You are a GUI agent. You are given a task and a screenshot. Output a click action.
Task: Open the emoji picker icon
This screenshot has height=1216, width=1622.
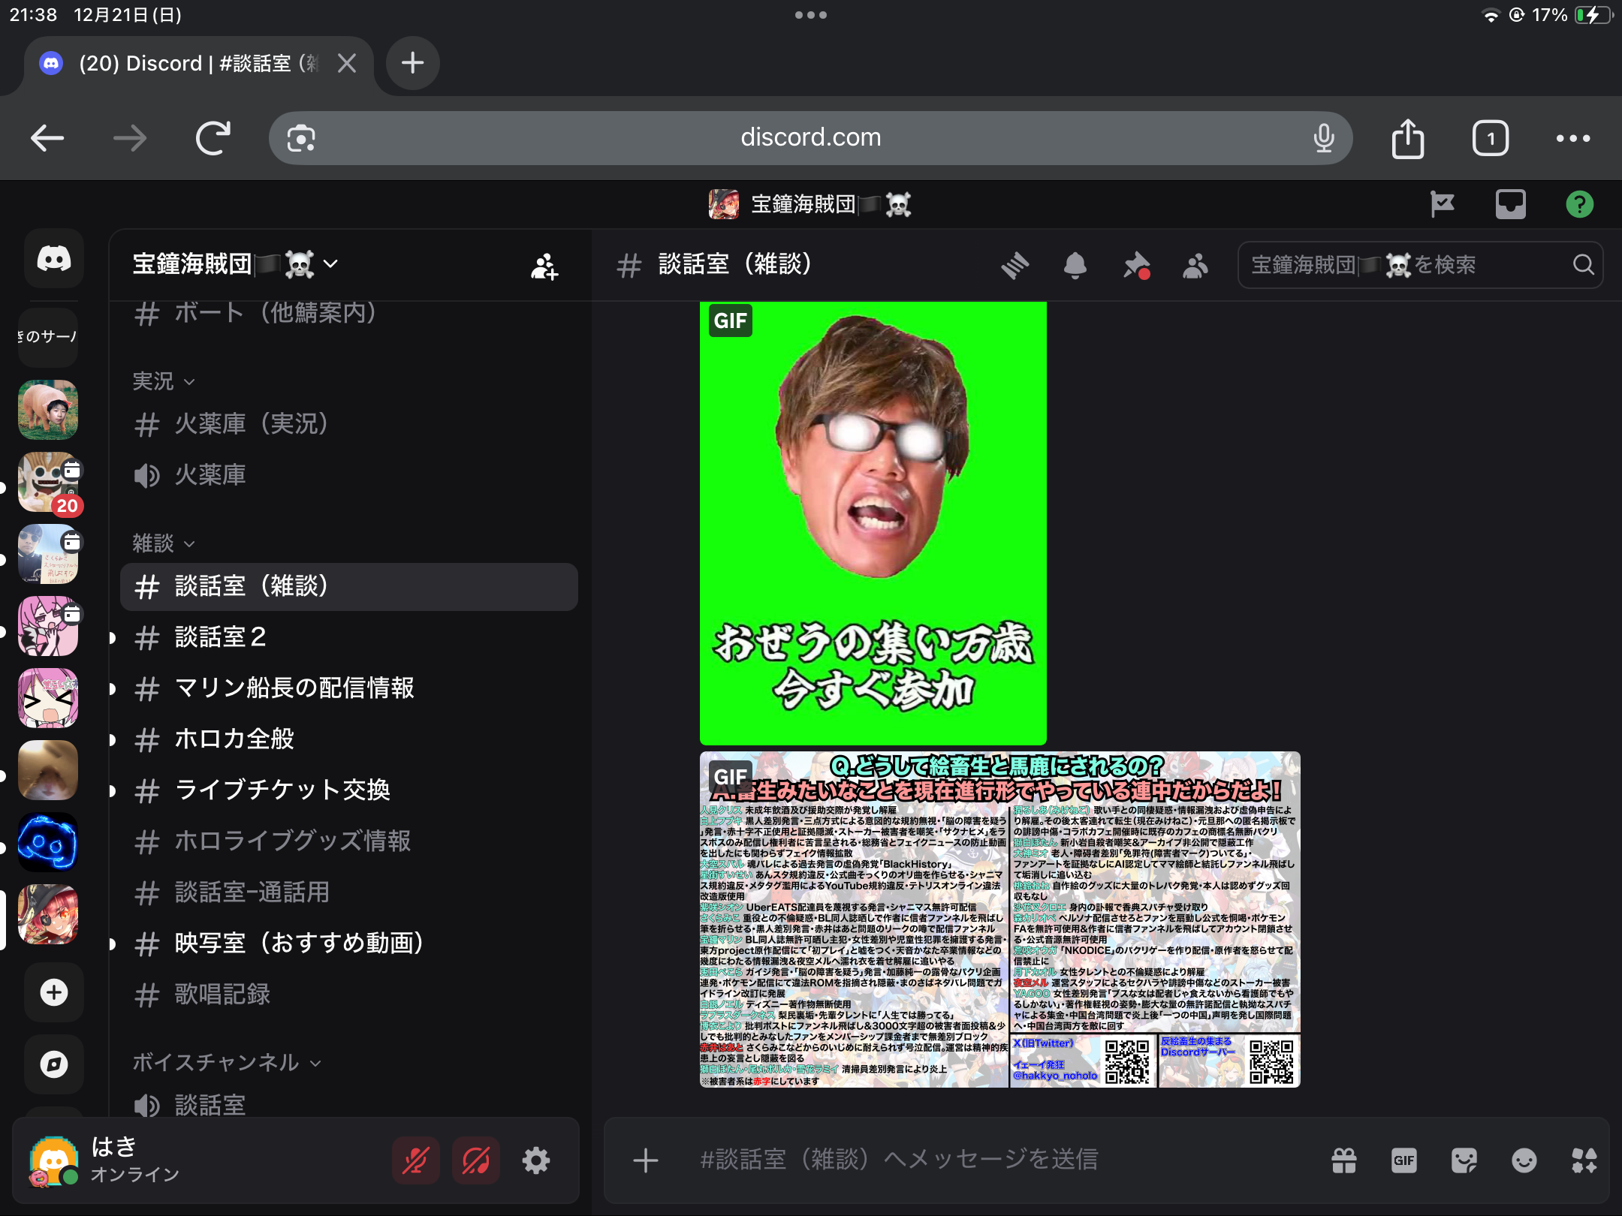tap(1524, 1160)
